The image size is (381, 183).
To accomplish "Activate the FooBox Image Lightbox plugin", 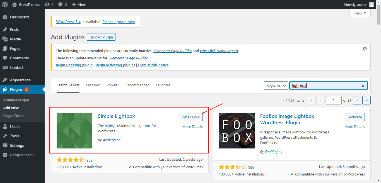I will coord(355,117).
